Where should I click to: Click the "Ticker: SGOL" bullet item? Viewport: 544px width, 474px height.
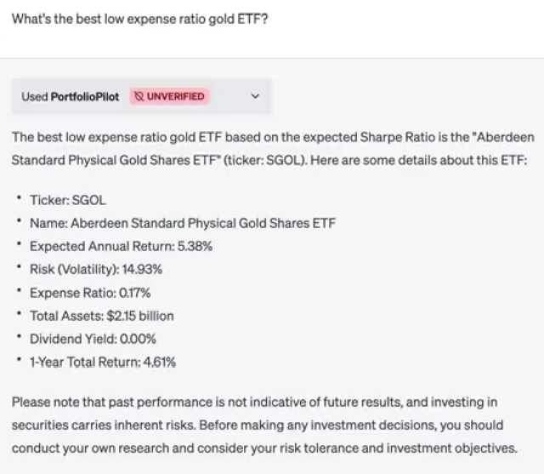tap(67, 200)
